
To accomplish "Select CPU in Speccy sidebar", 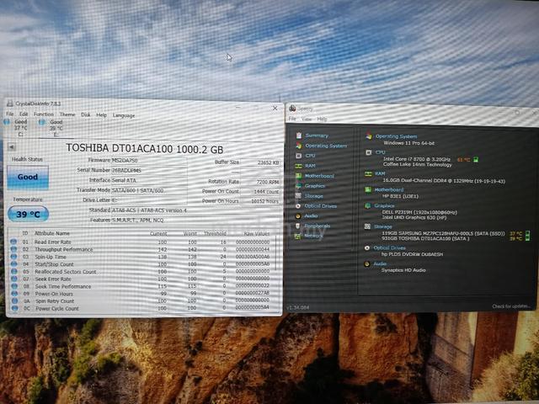I will coord(310,156).
